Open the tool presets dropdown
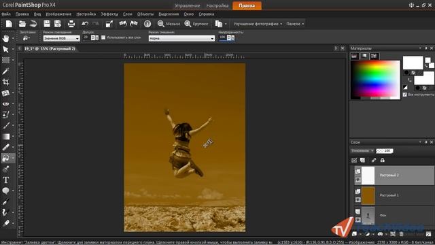 coord(27,38)
